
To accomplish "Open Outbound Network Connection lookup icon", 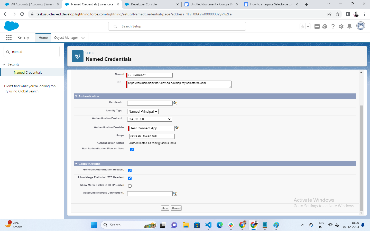I will 175,194.
